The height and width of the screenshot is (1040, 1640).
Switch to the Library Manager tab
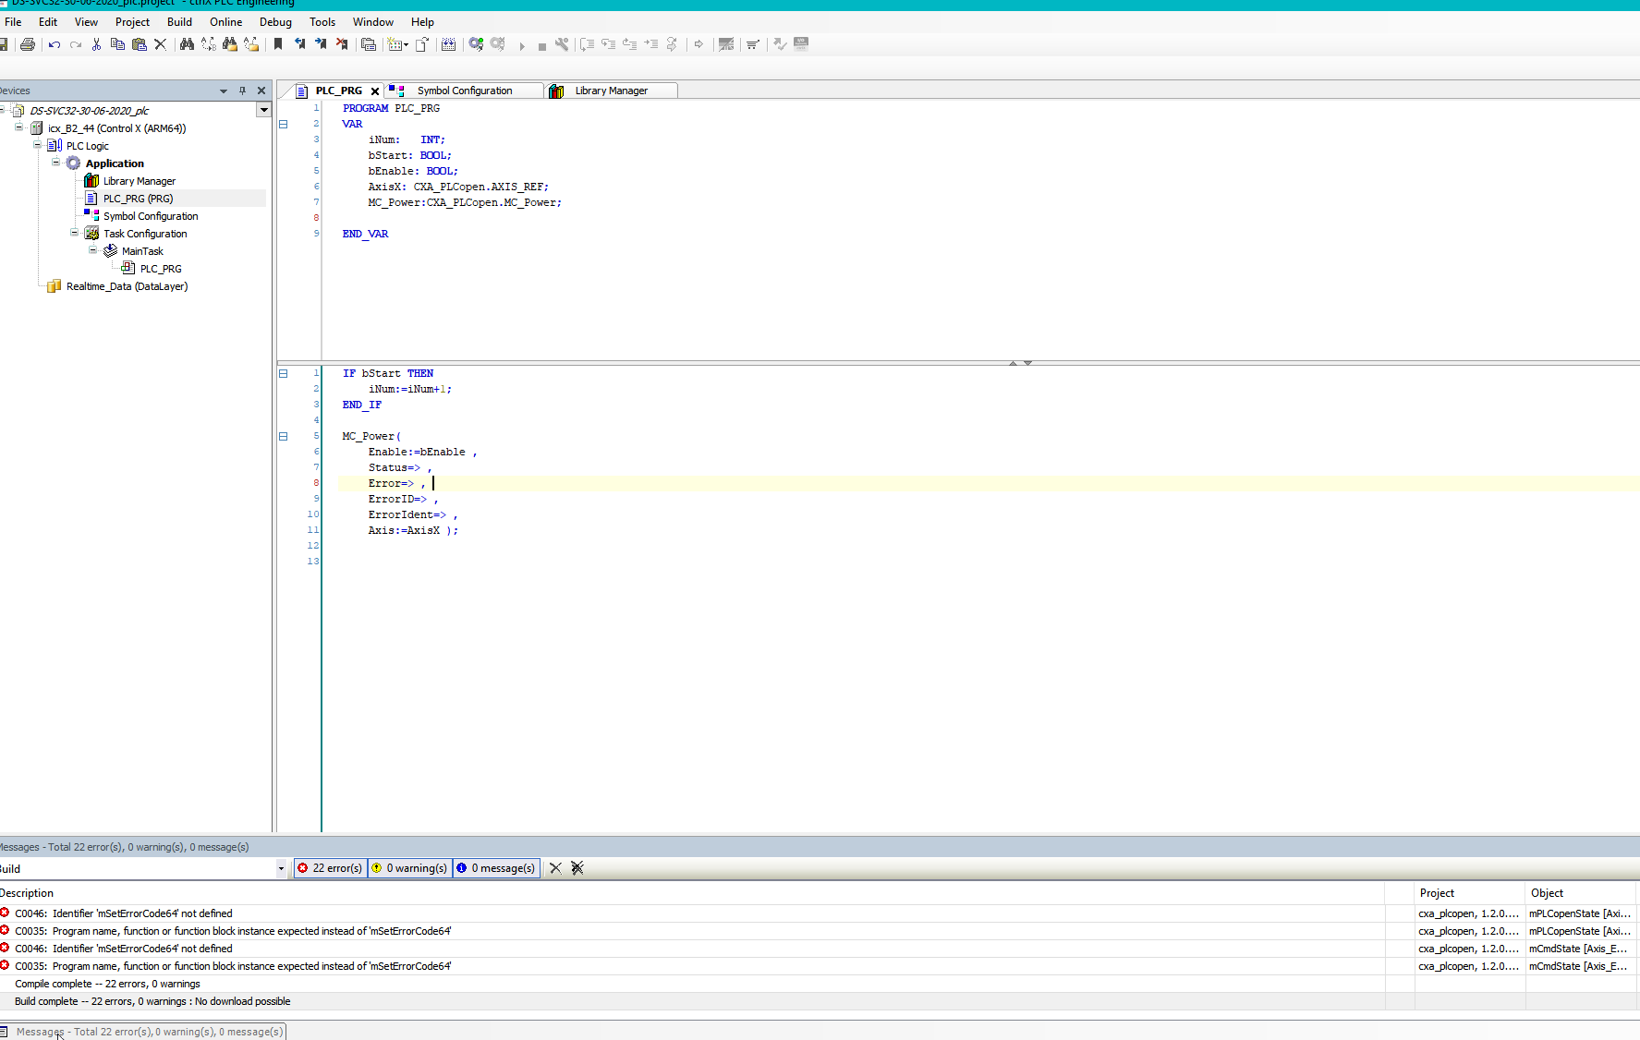(x=611, y=91)
